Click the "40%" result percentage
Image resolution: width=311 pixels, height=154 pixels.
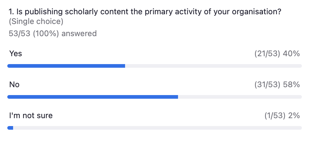coord(292,54)
